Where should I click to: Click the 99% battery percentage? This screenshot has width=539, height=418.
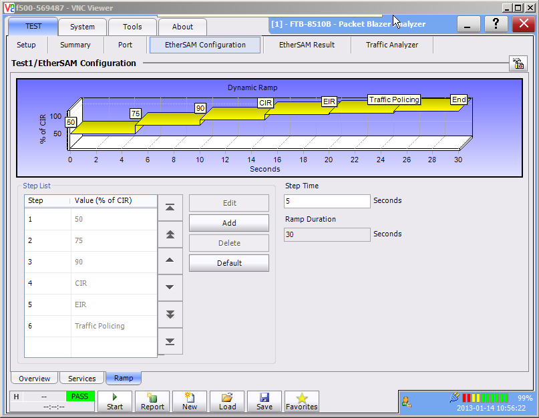tap(525, 398)
